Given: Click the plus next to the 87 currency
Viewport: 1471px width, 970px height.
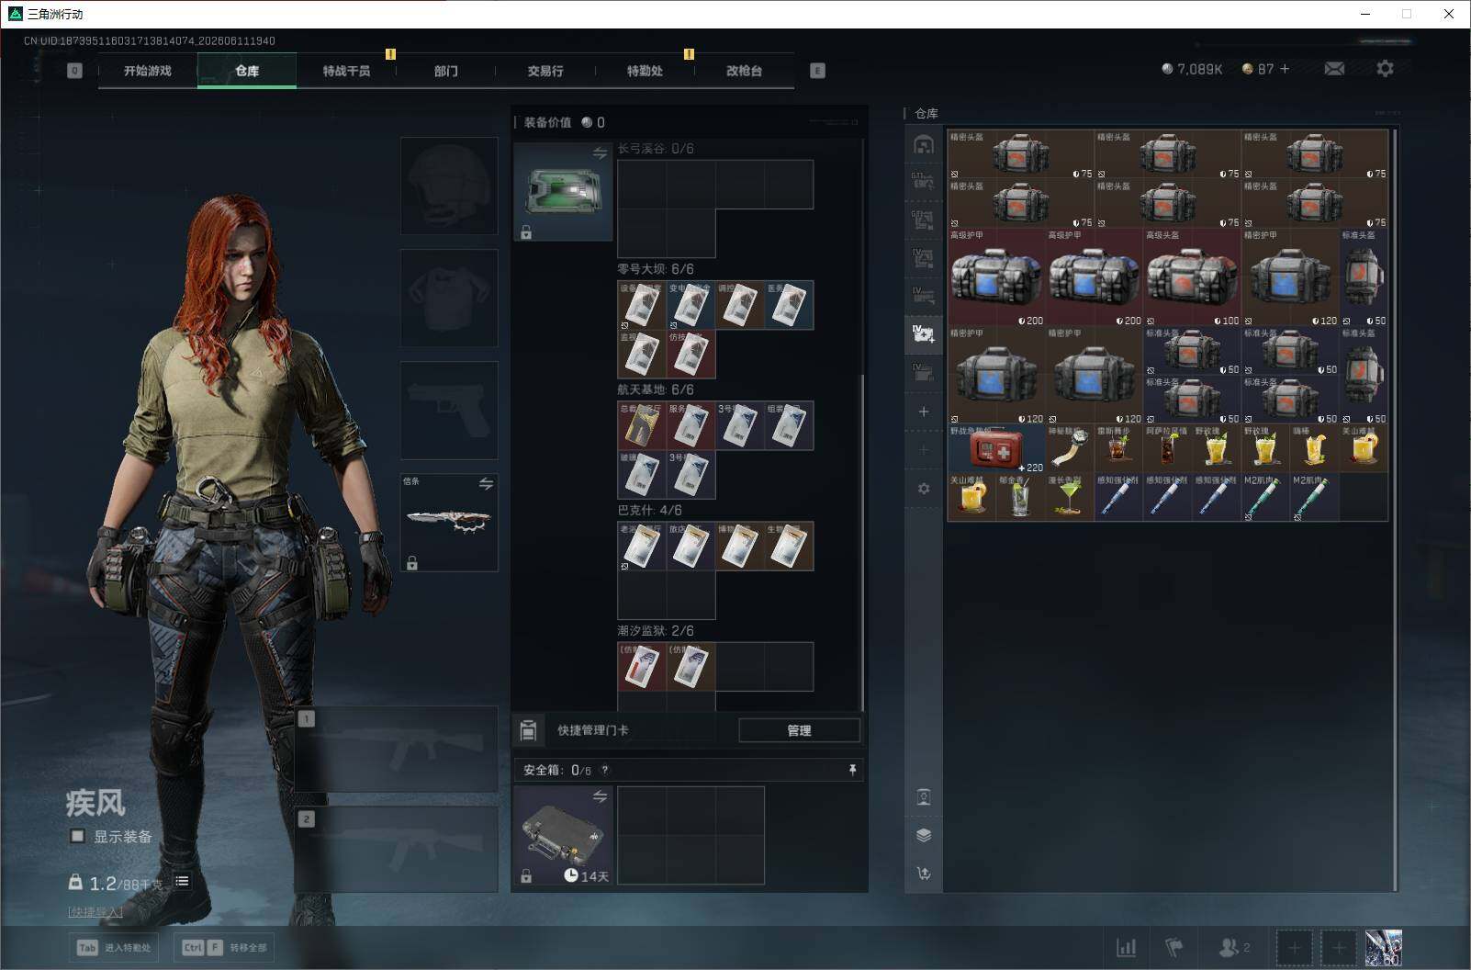Looking at the screenshot, I should (x=1285, y=69).
